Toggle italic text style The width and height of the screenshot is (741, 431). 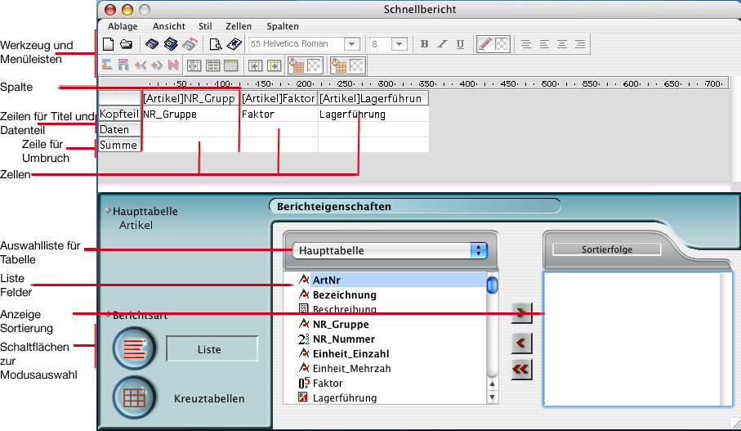(x=442, y=44)
